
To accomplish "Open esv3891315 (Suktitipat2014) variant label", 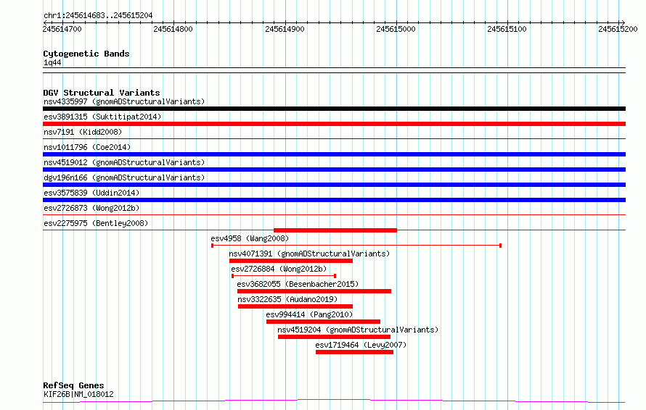I will pyautogui.click(x=102, y=117).
